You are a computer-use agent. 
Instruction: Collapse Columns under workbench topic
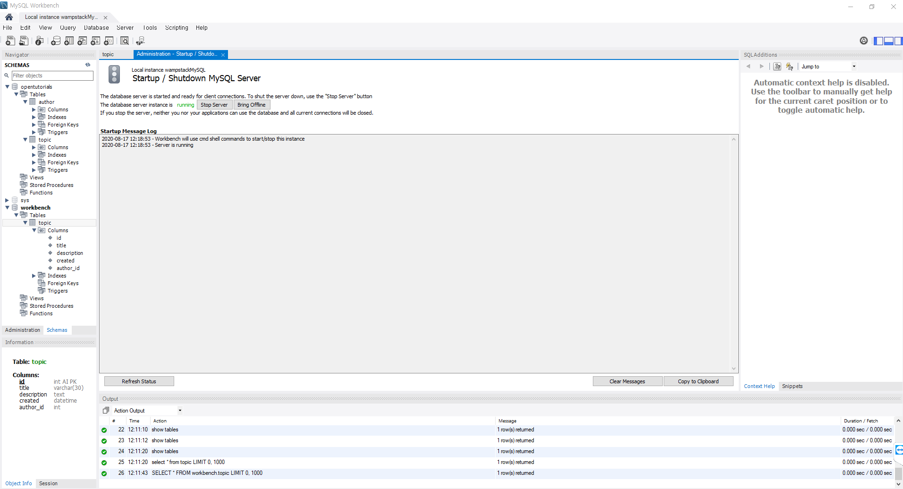click(34, 230)
